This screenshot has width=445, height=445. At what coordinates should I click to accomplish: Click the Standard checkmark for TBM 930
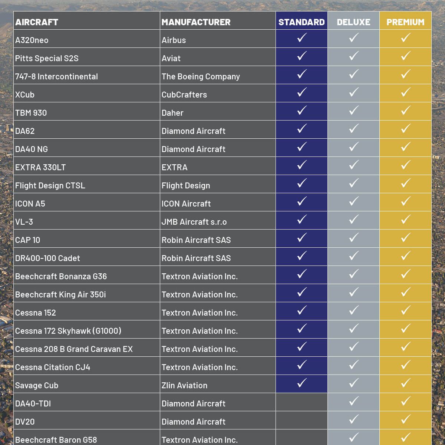(302, 111)
